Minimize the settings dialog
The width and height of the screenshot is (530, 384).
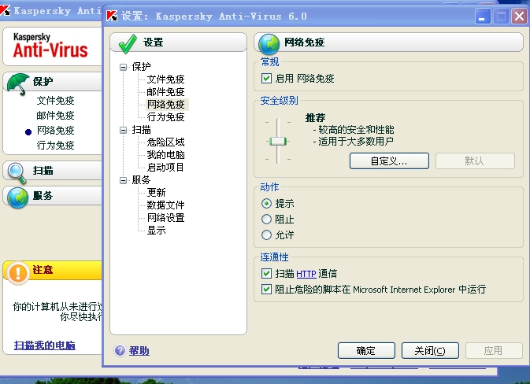(483, 16)
